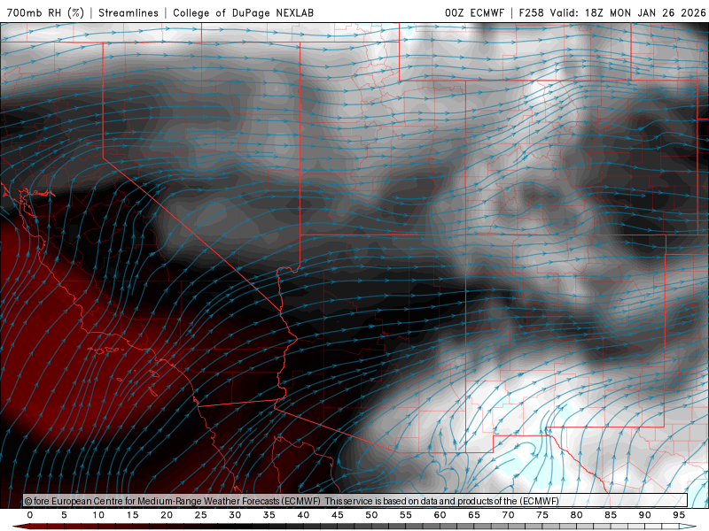Select the "55" percent scale label
The image size is (709, 531).
[406, 515]
